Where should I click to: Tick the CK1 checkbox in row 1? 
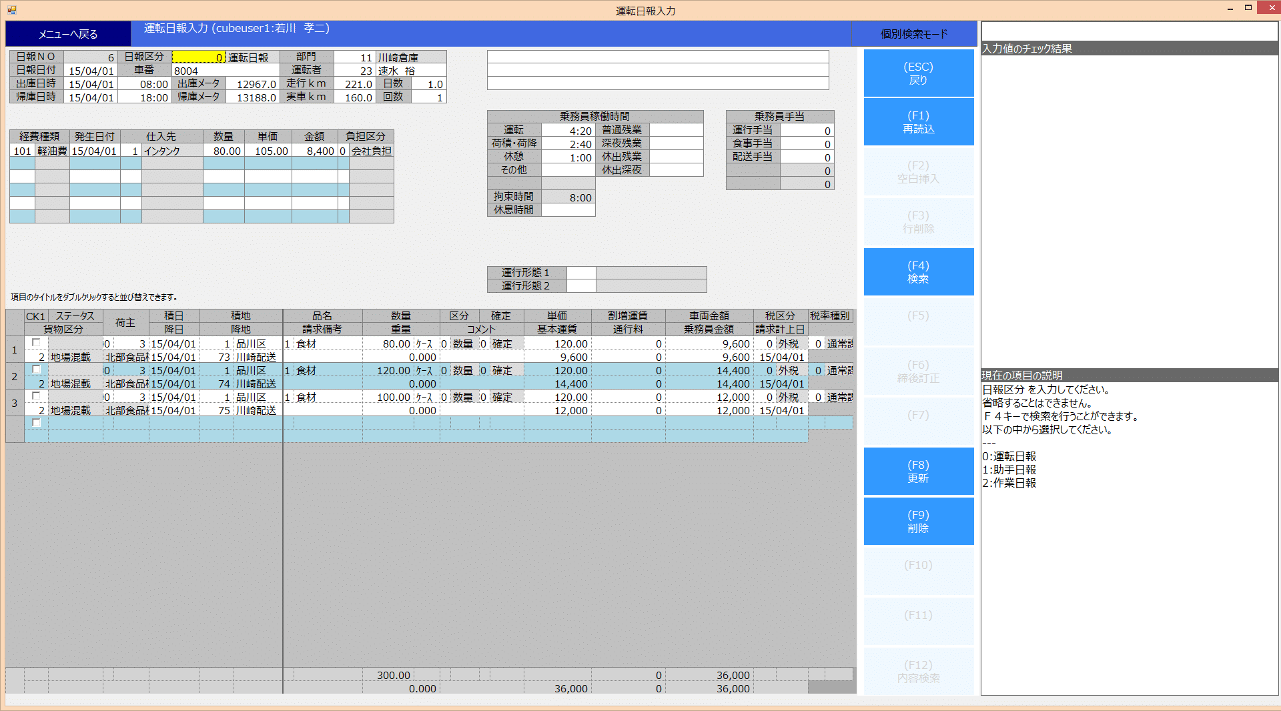pyautogui.click(x=37, y=343)
